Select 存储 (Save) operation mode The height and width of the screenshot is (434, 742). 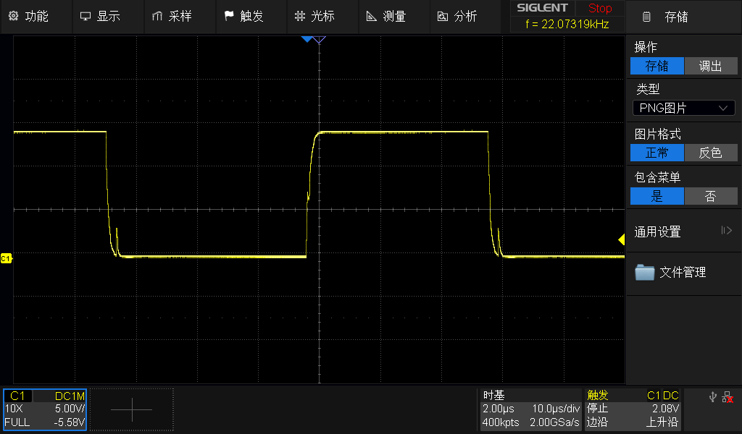pos(656,66)
